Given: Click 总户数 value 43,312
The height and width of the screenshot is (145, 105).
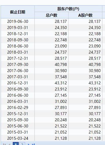Looking at the screenshot, I should [61, 83].
